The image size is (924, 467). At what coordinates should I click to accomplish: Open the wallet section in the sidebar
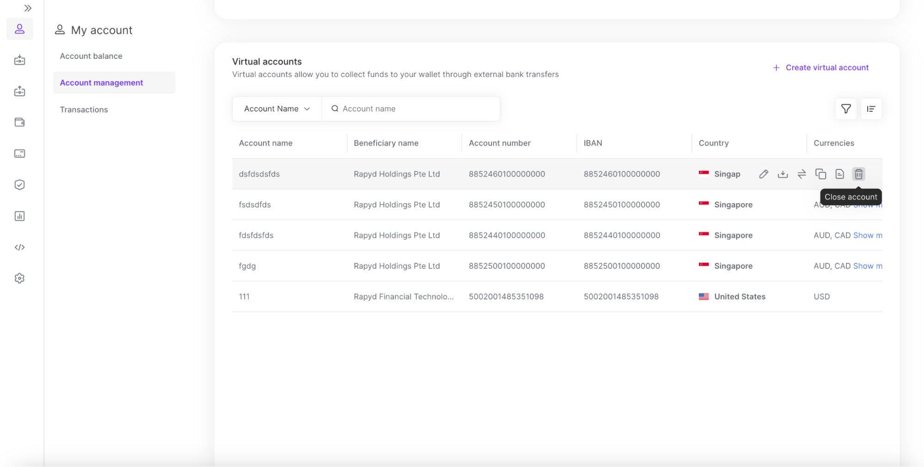pyautogui.click(x=19, y=122)
